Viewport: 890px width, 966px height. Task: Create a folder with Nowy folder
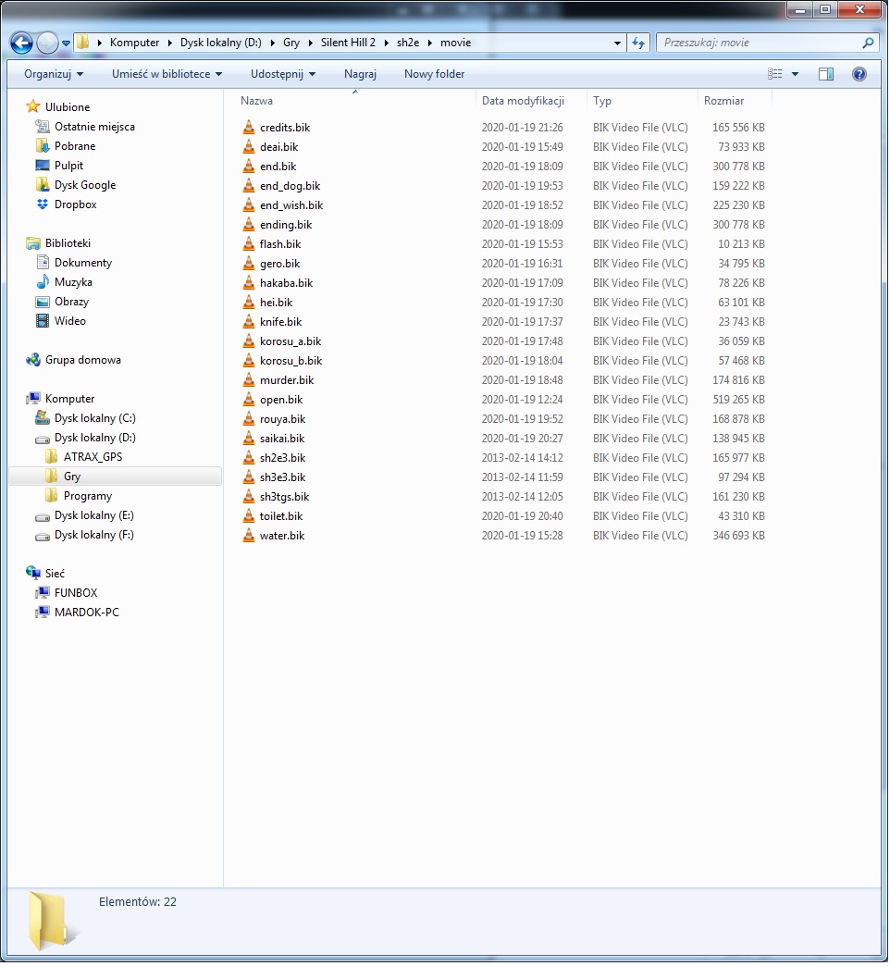pos(434,74)
